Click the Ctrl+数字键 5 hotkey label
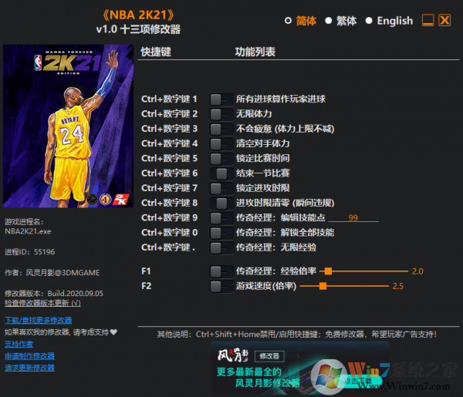 (169, 158)
